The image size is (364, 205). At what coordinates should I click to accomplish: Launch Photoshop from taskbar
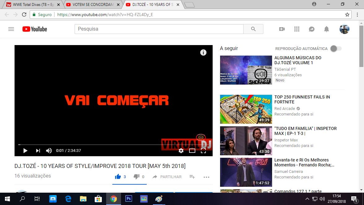pos(129,199)
